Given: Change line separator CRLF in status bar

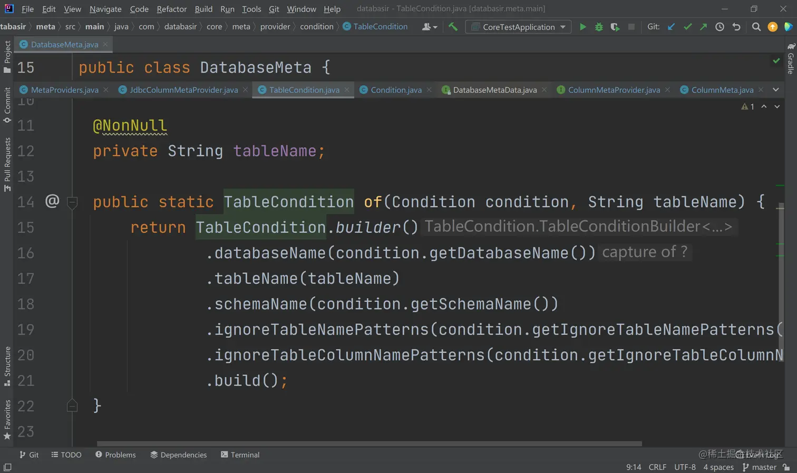Looking at the screenshot, I should click(x=657, y=467).
